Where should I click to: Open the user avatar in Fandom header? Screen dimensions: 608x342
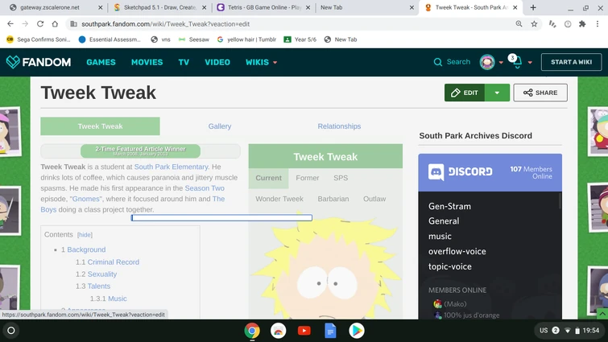point(487,62)
